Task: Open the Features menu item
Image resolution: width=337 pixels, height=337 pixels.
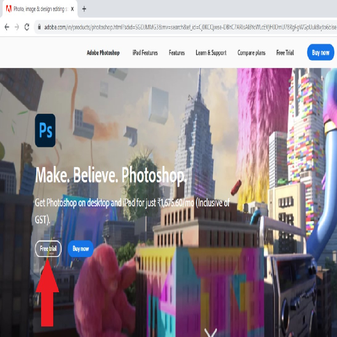Action: [176, 53]
